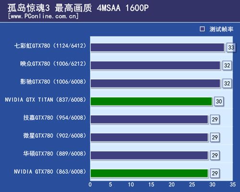240x192 pixels.
Task: Click the 0 tick on the x-axis
Action: [90, 184]
